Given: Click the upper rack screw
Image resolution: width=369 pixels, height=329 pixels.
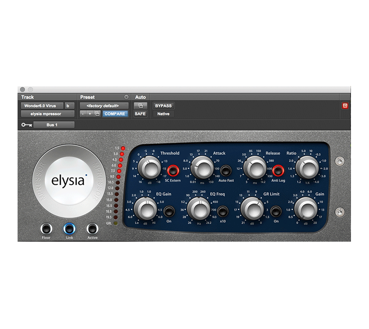Looking at the screenshot, I should [340, 161].
